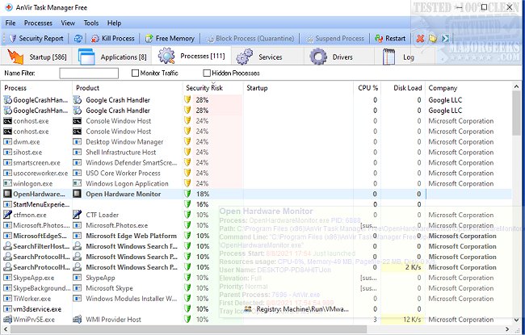This screenshot has height=335, width=525.
Task: Click the vertical scrollbar up arrow
Action: 517,86
